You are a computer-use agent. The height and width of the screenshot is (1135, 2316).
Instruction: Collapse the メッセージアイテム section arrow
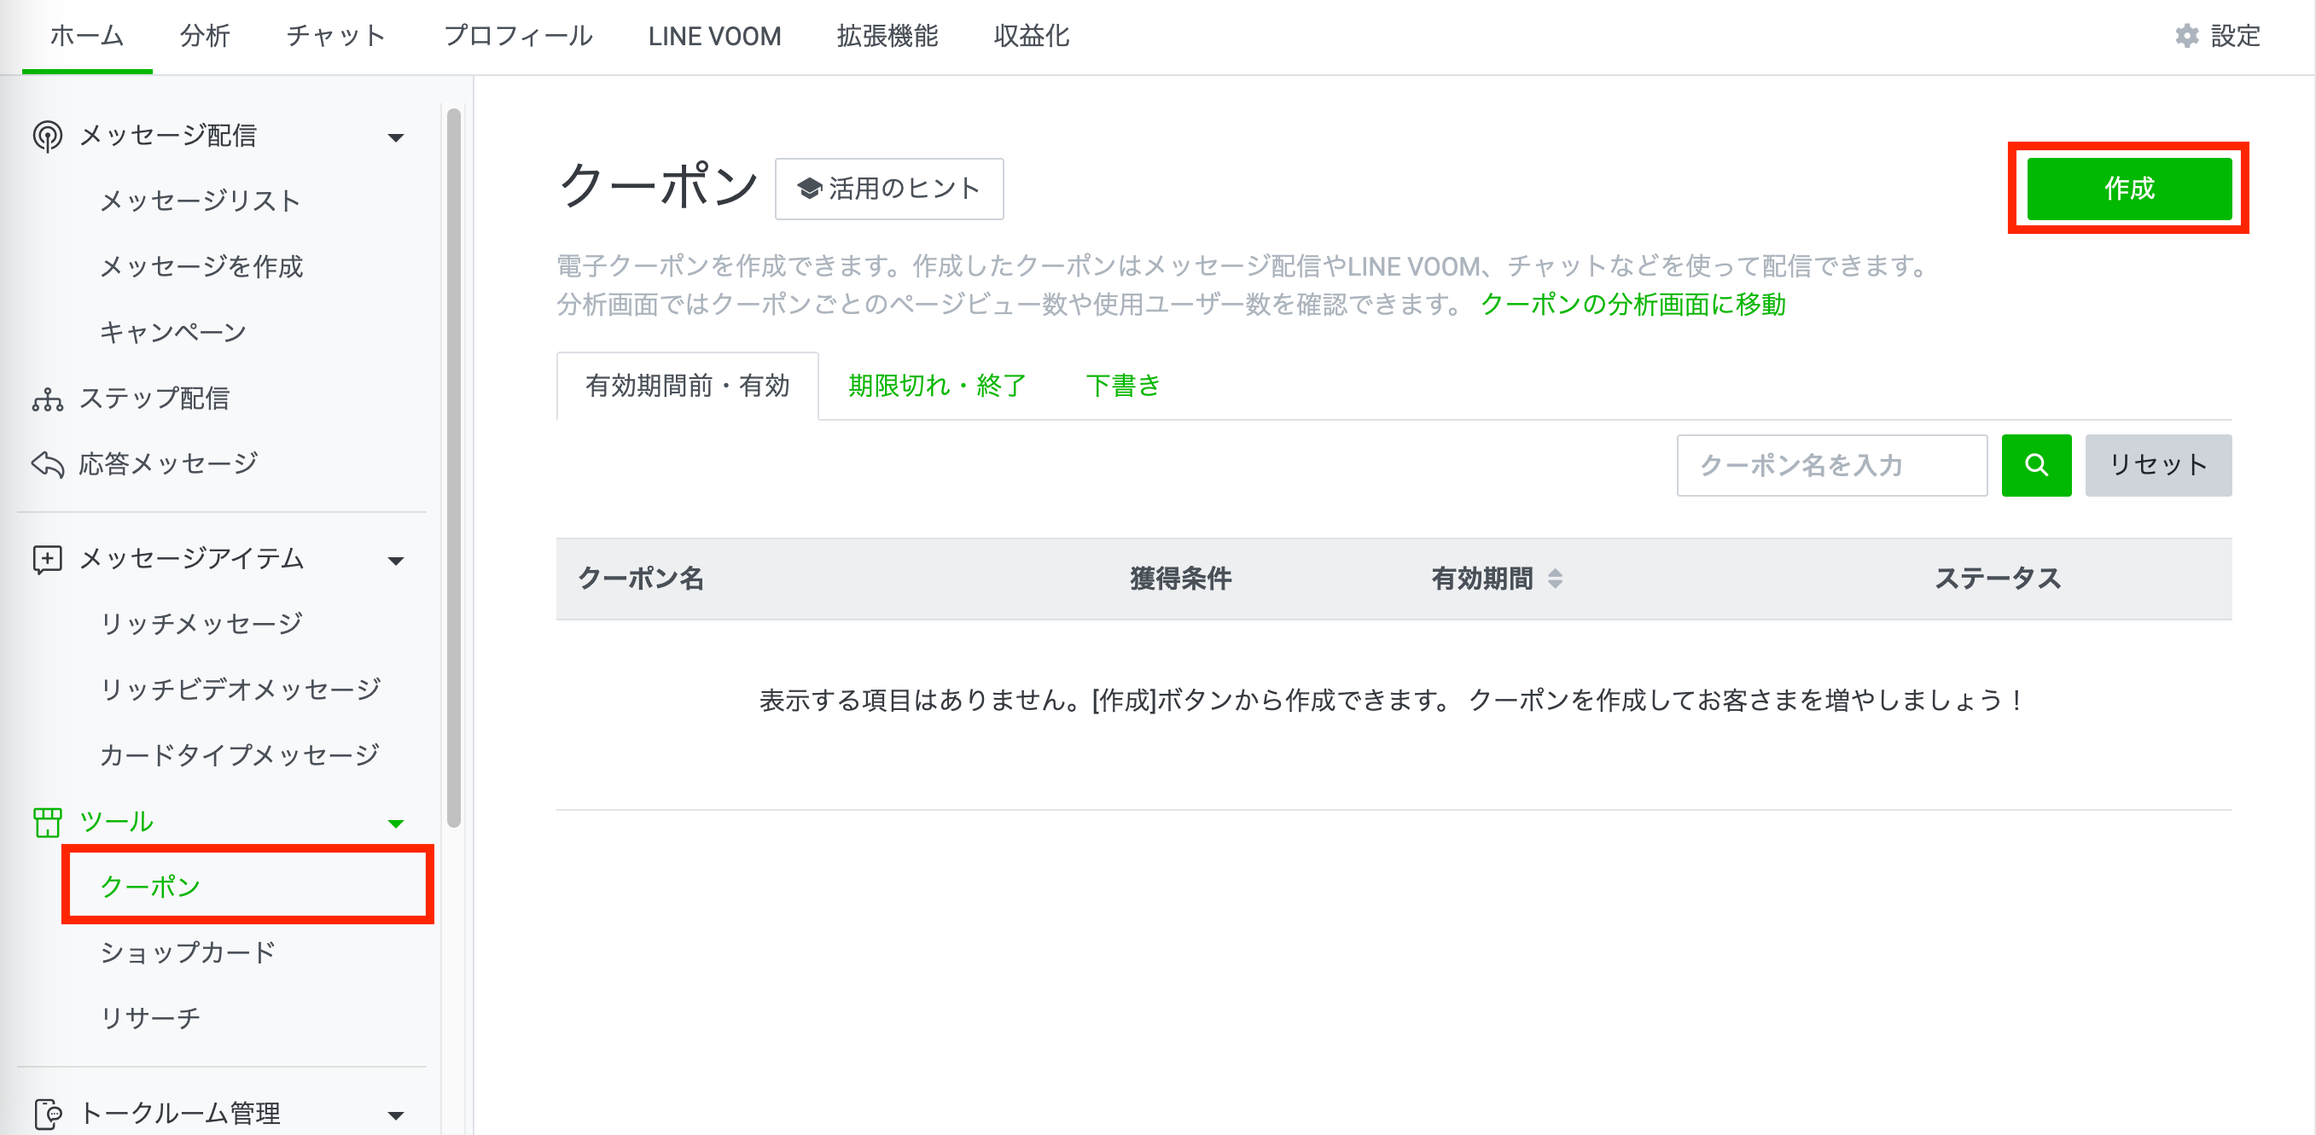point(396,562)
